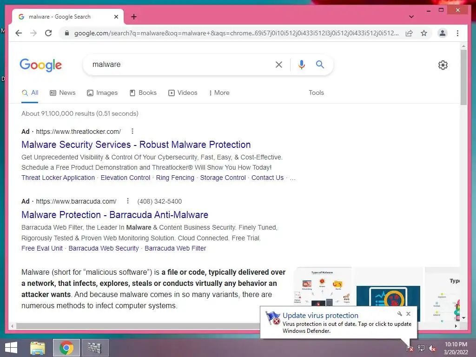Open the taskbar clock showing 10:10 PM

coord(456,348)
